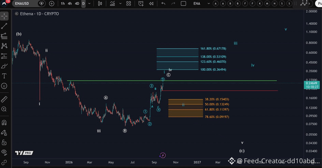The image size is (322, 168).
Task: Select the ruler measure tool
Action: tap(4, 99)
